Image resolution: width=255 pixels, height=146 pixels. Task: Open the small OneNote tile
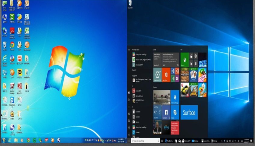(177, 78)
